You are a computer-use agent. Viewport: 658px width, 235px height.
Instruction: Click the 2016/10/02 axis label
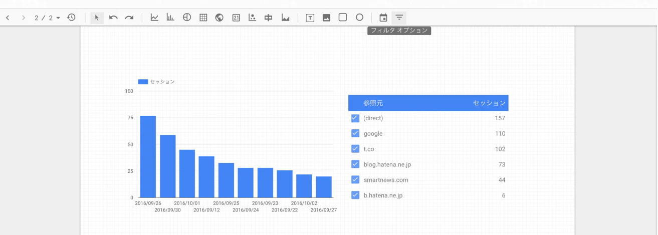[304, 203]
